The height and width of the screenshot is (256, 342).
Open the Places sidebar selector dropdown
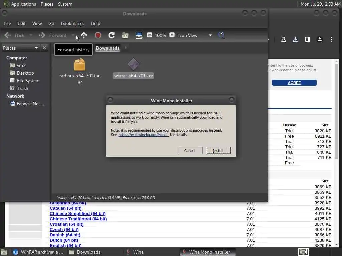pos(20,48)
